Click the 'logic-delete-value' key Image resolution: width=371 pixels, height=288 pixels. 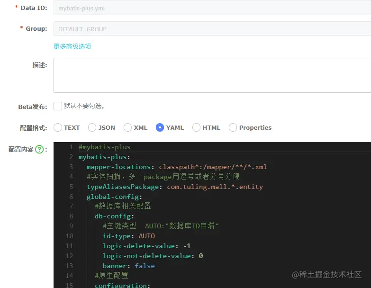139,246
